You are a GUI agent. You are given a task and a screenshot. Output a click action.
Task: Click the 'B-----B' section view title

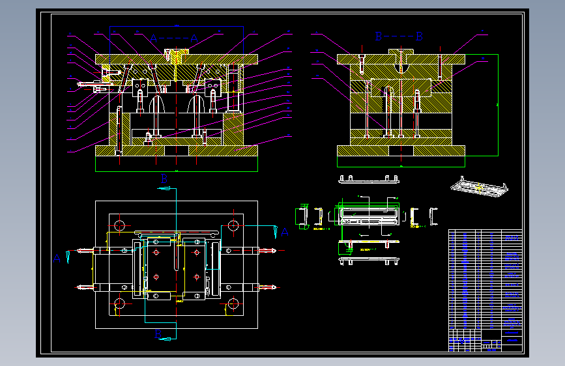click(399, 36)
